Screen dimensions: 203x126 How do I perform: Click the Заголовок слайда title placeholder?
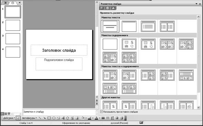point(59,50)
